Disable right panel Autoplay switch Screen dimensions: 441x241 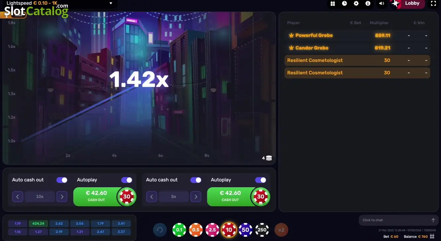coord(261,180)
